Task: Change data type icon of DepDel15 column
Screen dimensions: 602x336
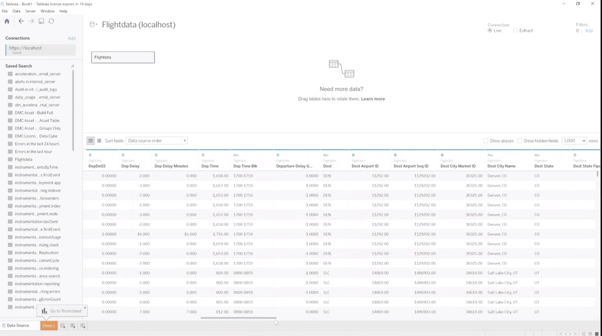Action: coord(90,155)
